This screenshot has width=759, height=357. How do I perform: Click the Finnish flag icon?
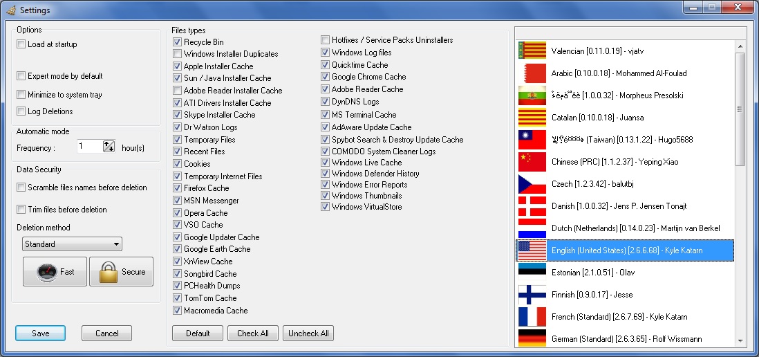pyautogui.click(x=532, y=295)
